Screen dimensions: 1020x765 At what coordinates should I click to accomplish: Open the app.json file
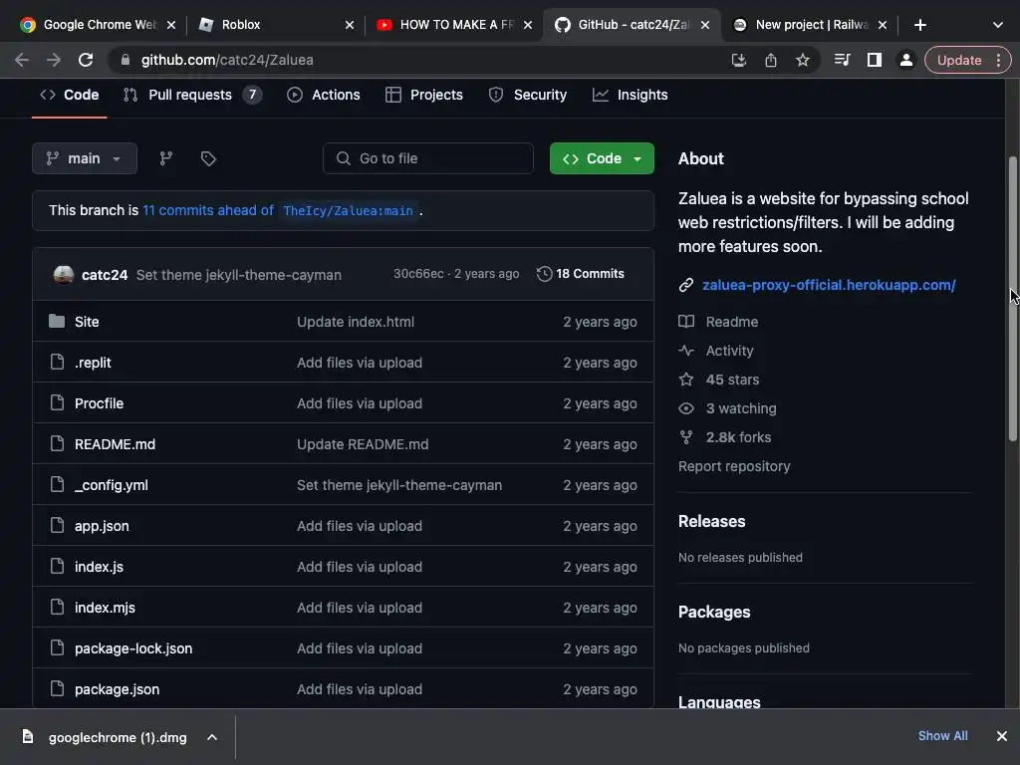pos(102,526)
